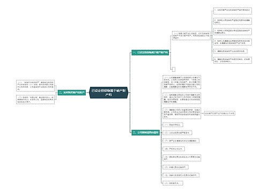Screen dimensions: 268x193
Task: Select the first large (一) paragraph under branch 三
Action: tap(182, 82)
